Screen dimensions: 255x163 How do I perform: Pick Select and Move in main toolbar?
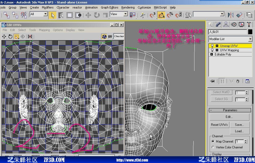coord(88,15)
